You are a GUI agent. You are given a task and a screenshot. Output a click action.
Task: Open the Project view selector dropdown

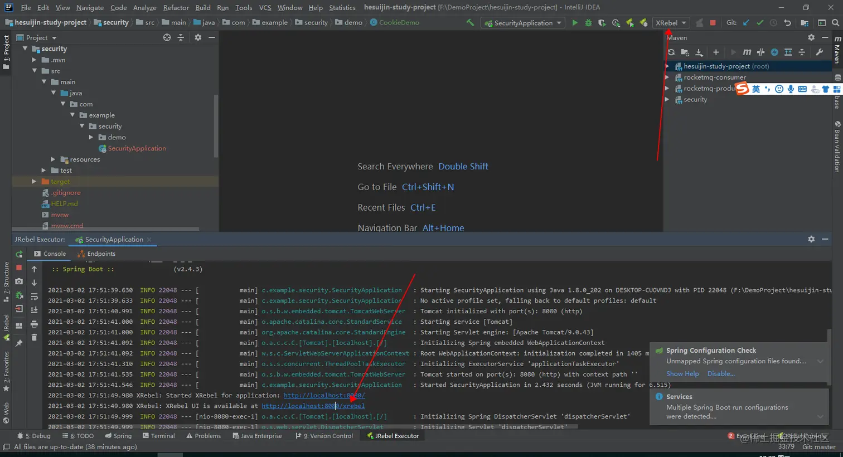click(37, 37)
